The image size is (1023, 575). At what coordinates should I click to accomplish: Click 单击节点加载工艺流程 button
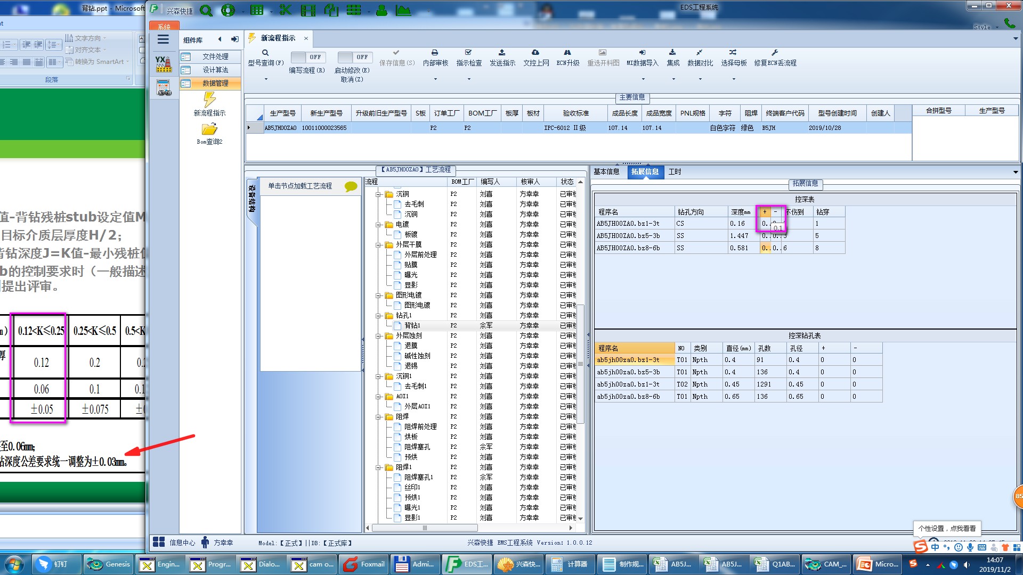[300, 186]
